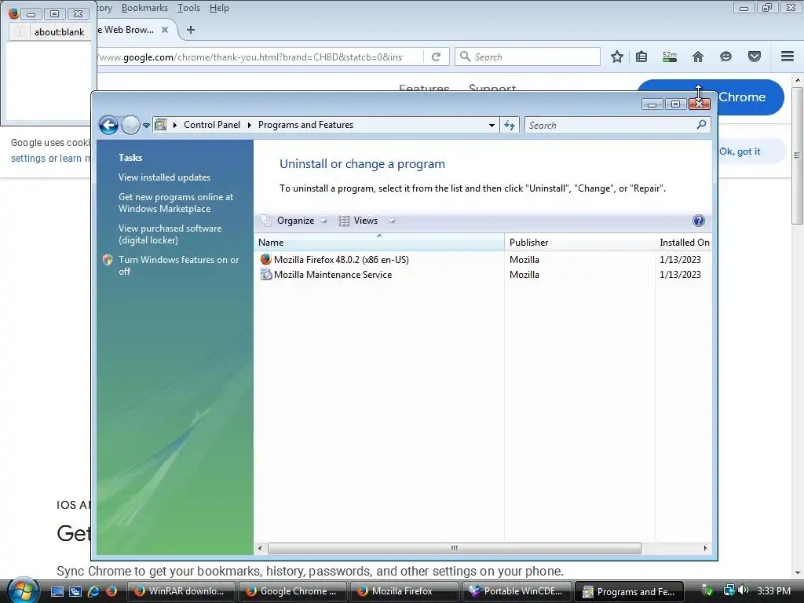Open a new tab in Firefox
804x603 pixels.
pyautogui.click(x=191, y=30)
